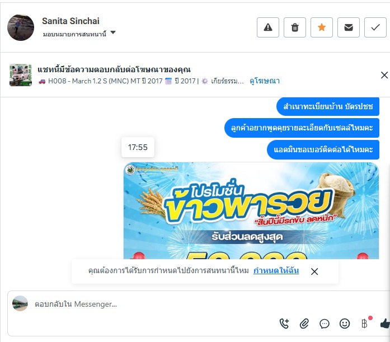Screen dimensions: 390x342
Task: Click the Sanita Sinchai contact name
Action: coord(71,21)
